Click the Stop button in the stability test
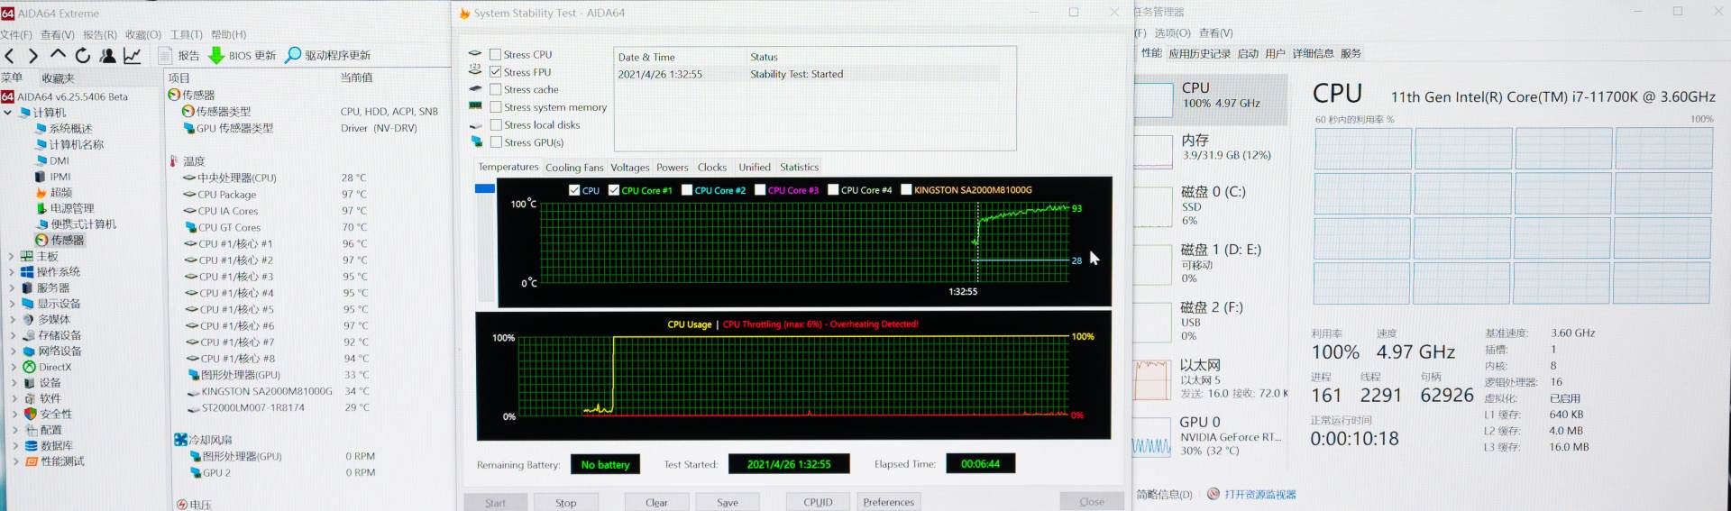The height and width of the screenshot is (511, 1731). pos(565,503)
